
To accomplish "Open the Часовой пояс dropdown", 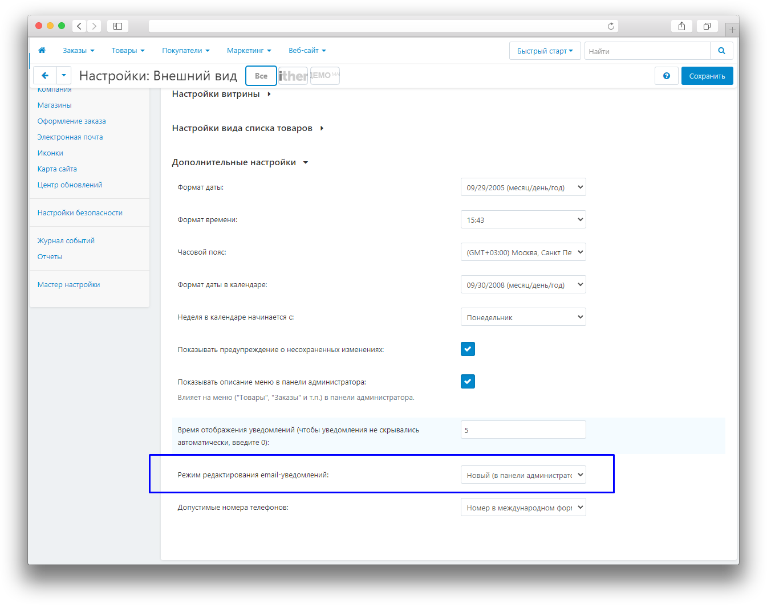I will (523, 252).
